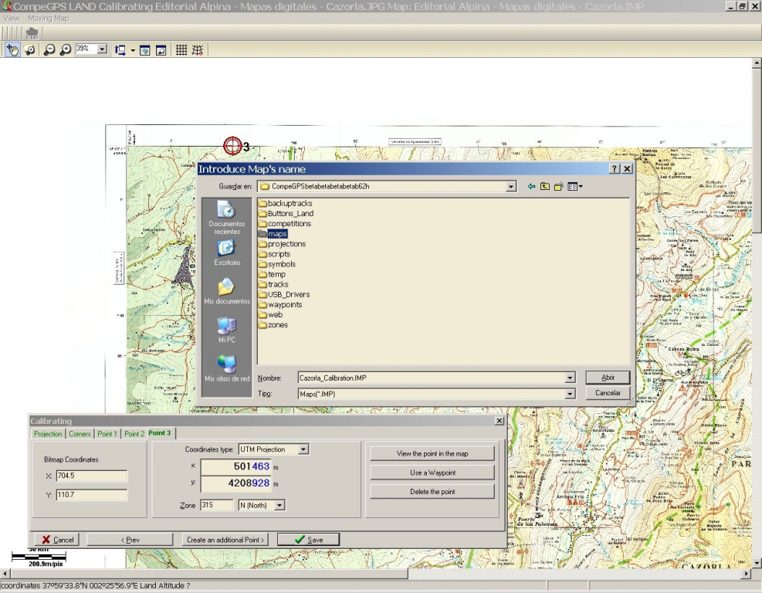Select the symbols folder

(x=277, y=264)
